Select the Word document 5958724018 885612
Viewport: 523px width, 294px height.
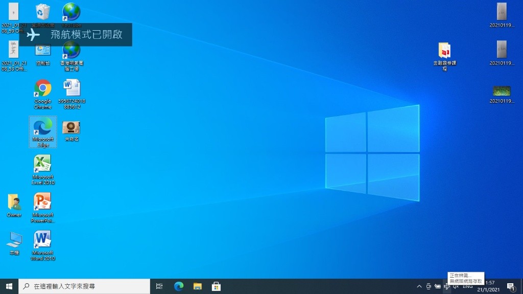[x=72, y=94]
